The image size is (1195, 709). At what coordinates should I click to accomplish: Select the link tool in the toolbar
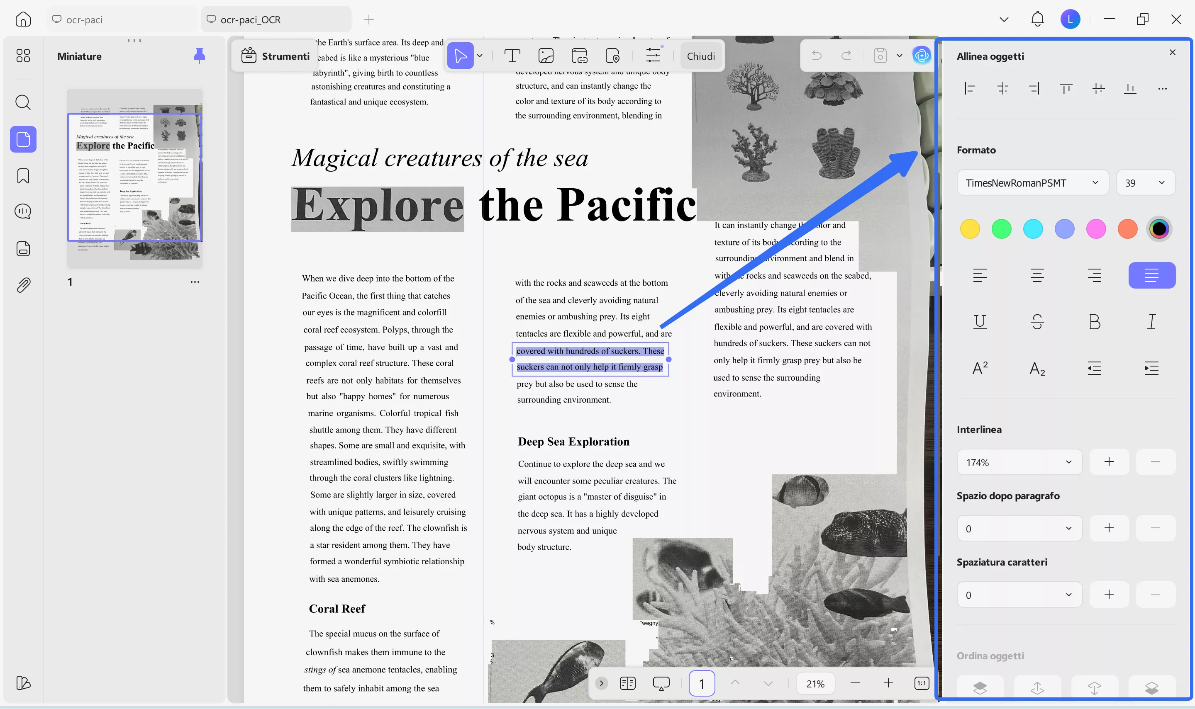coord(579,56)
